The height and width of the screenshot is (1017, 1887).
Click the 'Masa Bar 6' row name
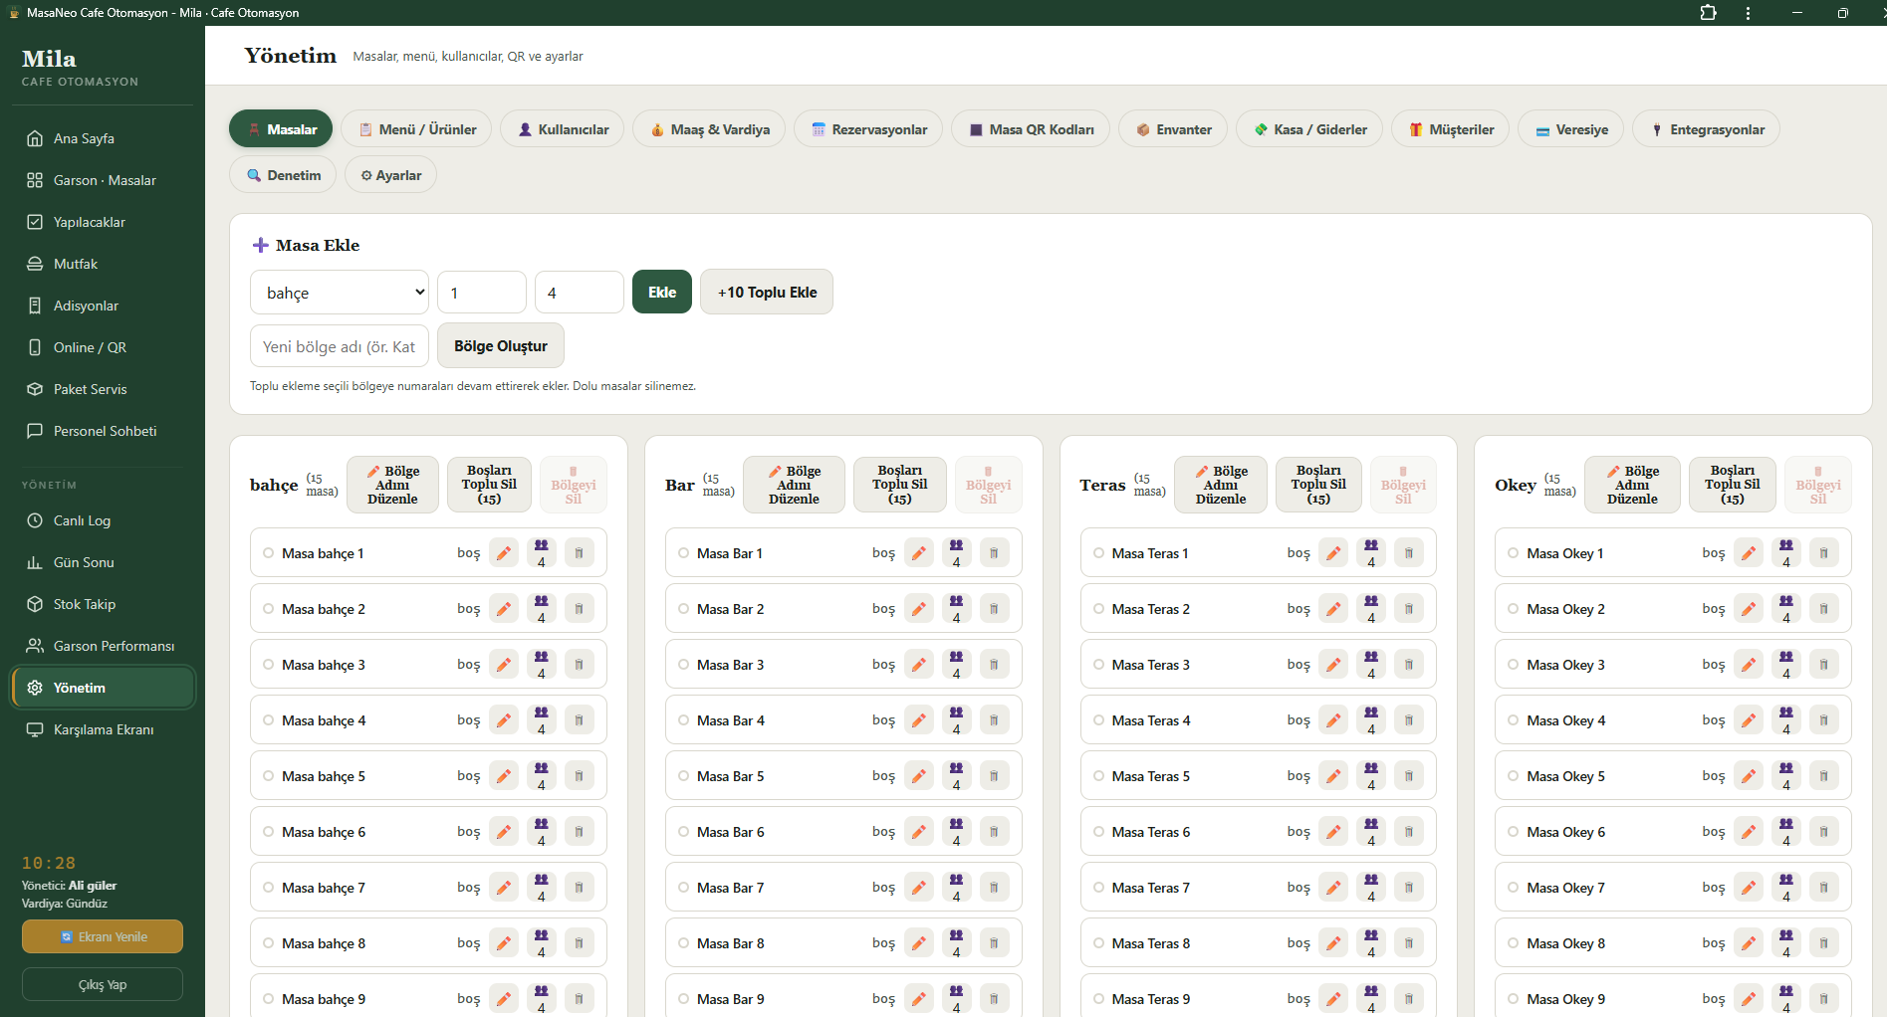coord(730,832)
